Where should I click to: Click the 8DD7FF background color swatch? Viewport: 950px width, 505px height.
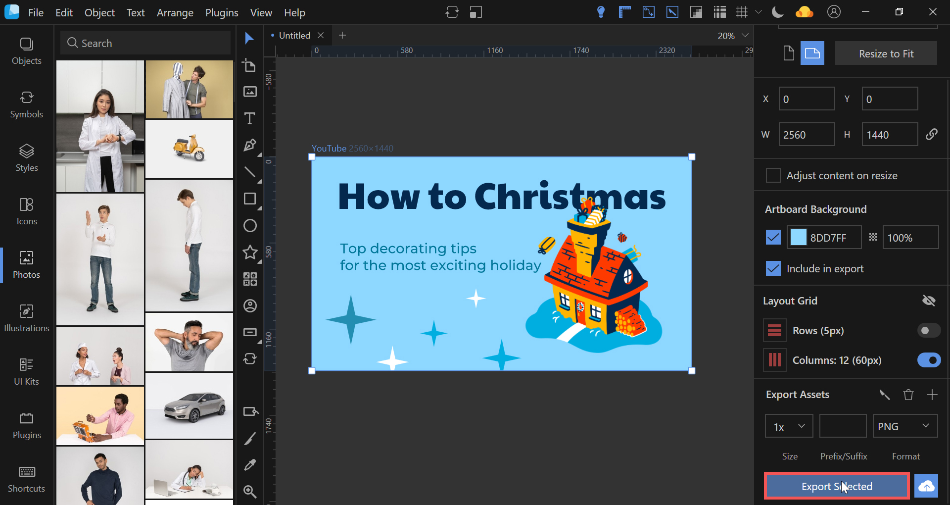pyautogui.click(x=798, y=238)
